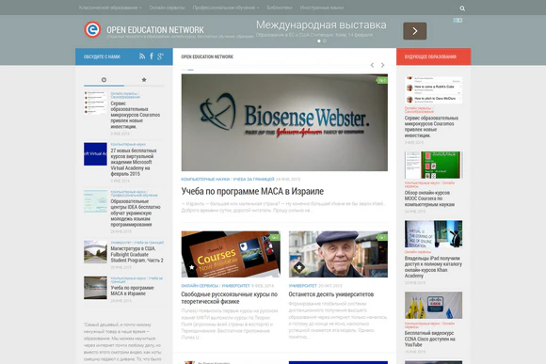Click comment count badge on elderly man image
Image resolution: width=546 pixels, height=364 pixels.
tap(382, 237)
